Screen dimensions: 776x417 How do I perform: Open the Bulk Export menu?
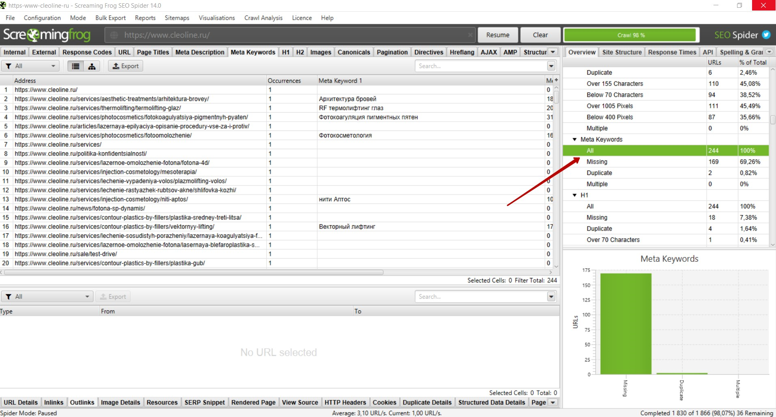[110, 18]
